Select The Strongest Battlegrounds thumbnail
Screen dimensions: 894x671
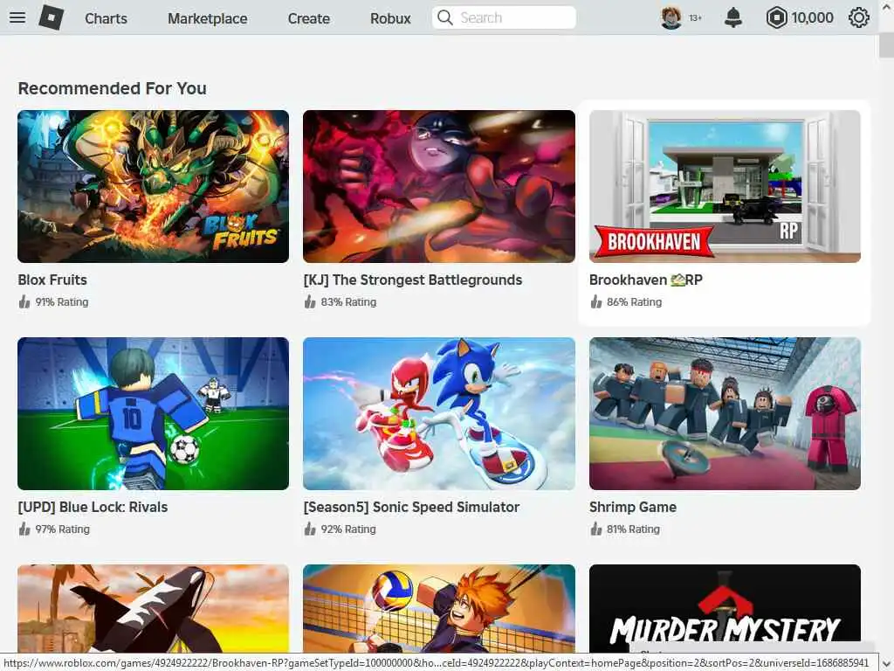click(x=439, y=187)
